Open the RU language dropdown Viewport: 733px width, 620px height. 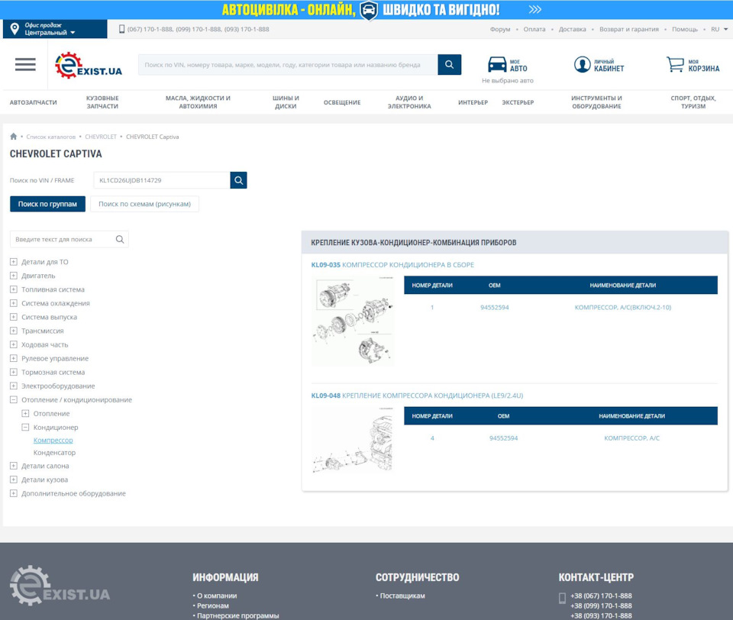pyautogui.click(x=719, y=29)
